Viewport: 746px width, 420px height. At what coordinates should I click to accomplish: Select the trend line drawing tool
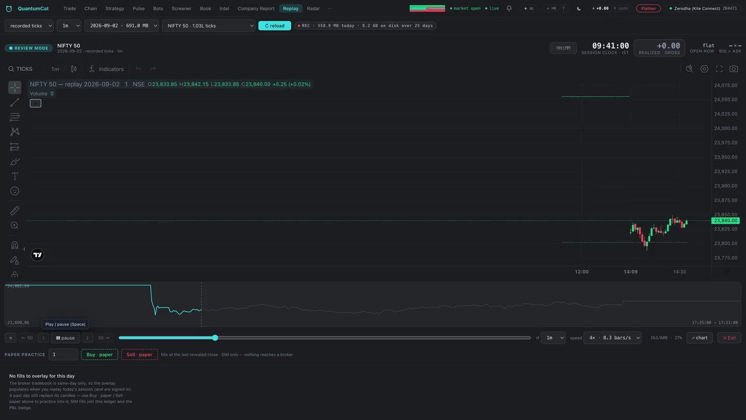pos(15,102)
